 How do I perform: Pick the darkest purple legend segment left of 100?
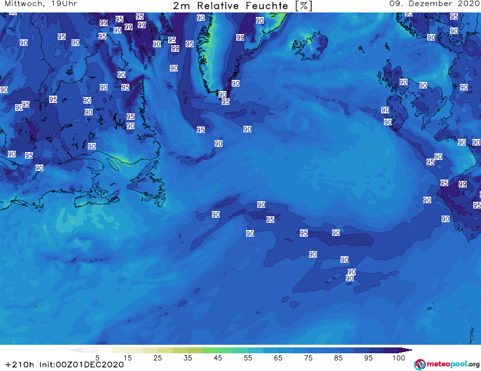(391, 350)
